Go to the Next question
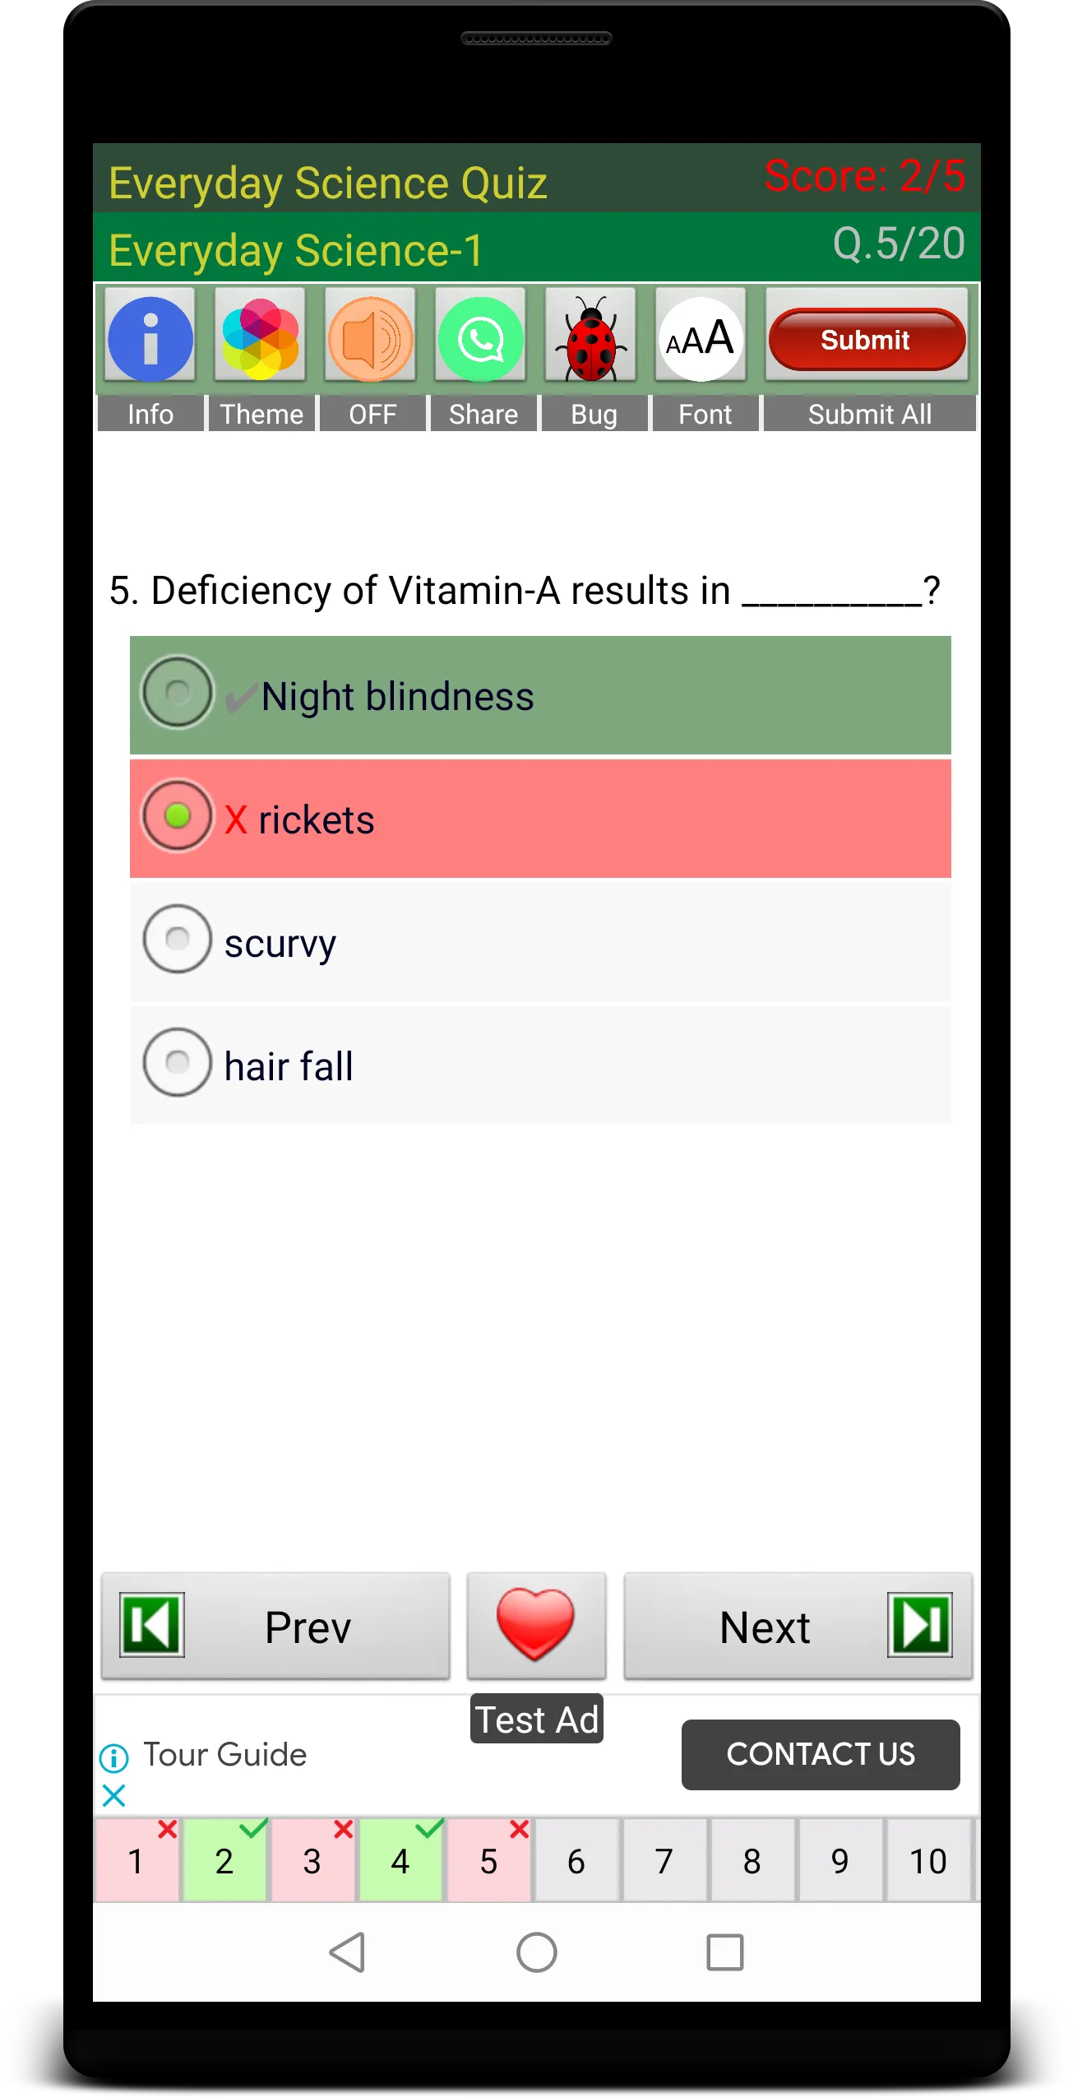The image size is (1073, 2098). pos(798,1626)
